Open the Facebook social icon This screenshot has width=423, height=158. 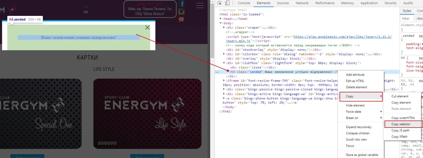(181, 4)
